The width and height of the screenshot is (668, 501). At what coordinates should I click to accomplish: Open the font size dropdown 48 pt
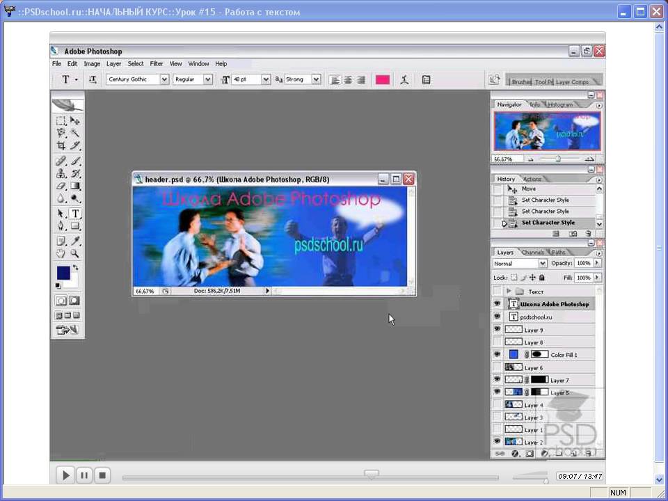coord(266,79)
